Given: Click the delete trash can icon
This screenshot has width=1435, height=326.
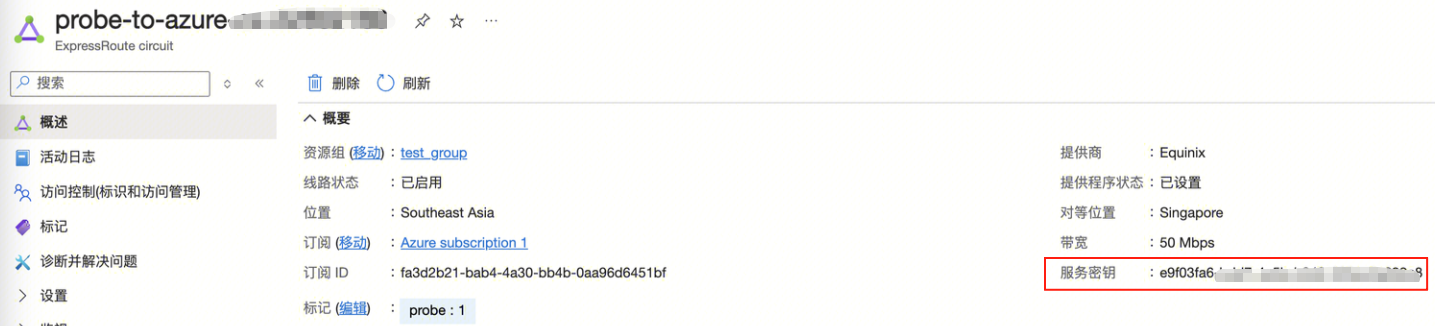Looking at the screenshot, I should click(315, 83).
